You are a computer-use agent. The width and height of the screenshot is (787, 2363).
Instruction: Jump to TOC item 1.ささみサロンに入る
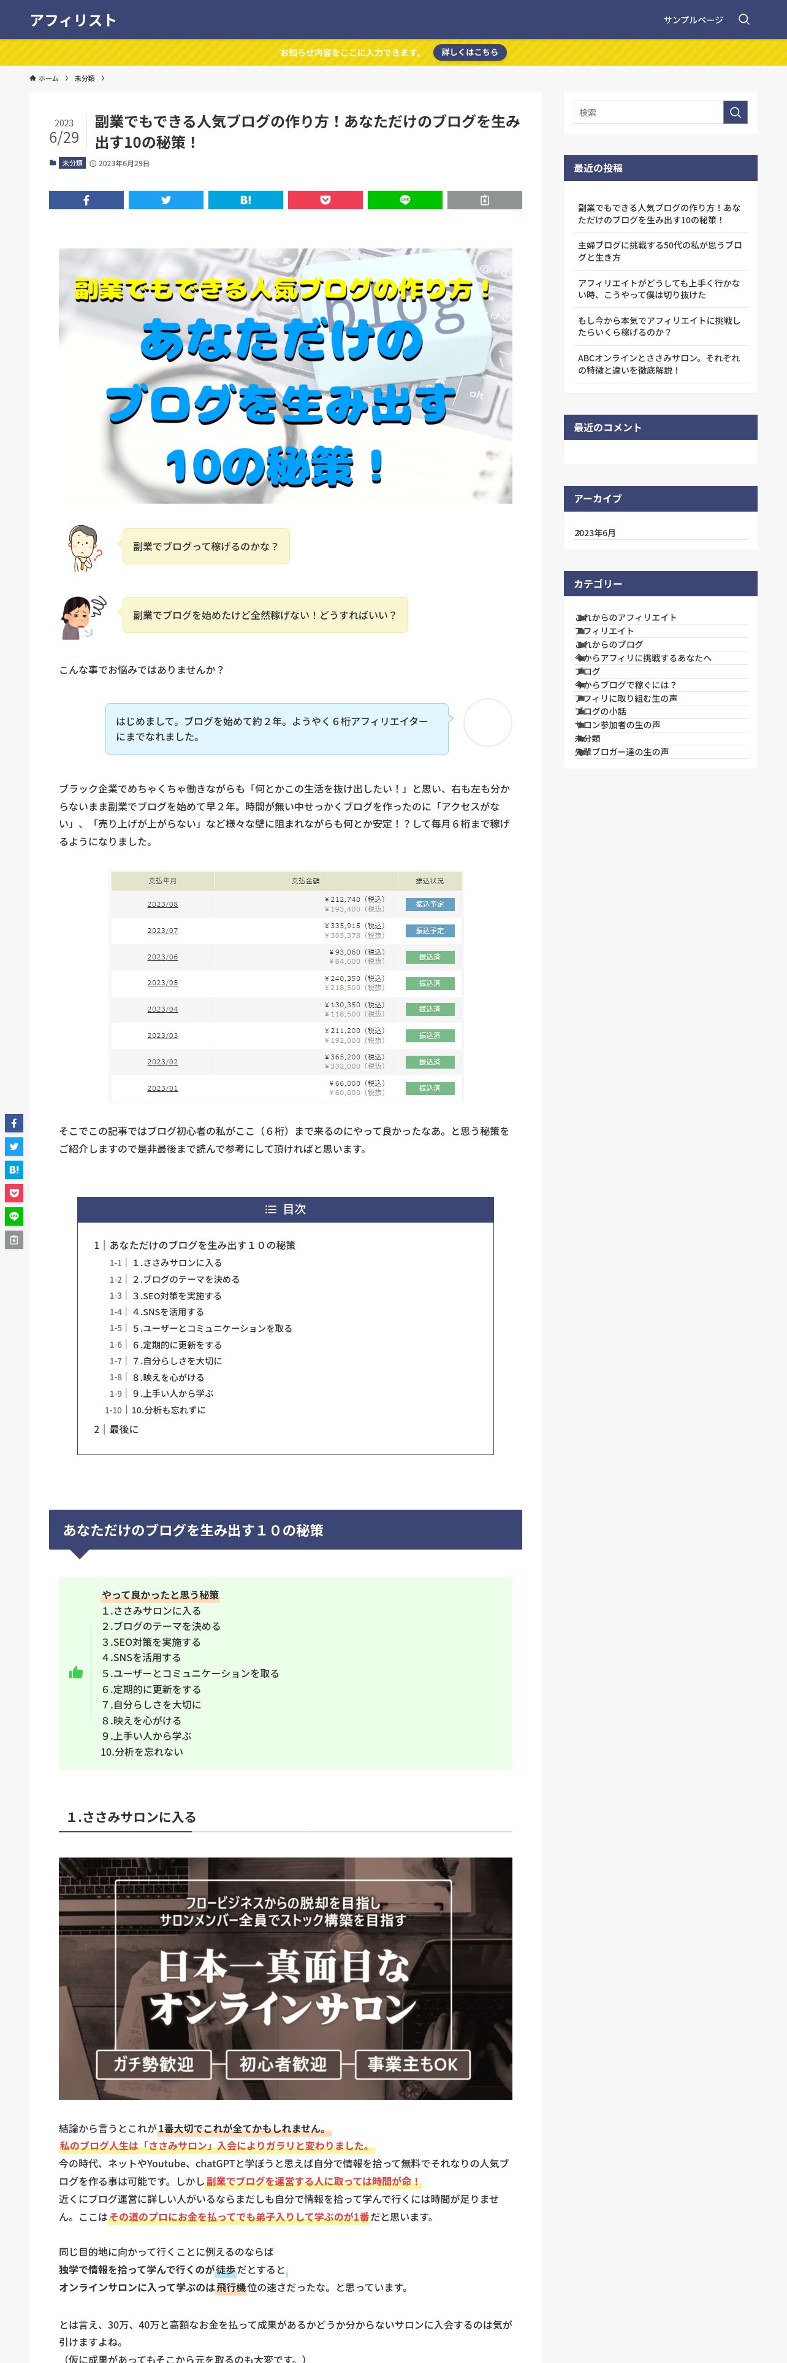177,1263
